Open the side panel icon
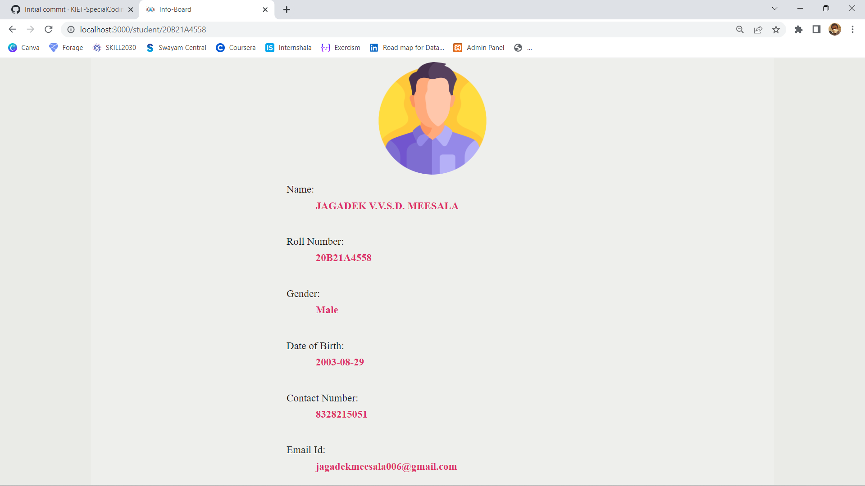The height and width of the screenshot is (486, 865). pyautogui.click(x=816, y=29)
